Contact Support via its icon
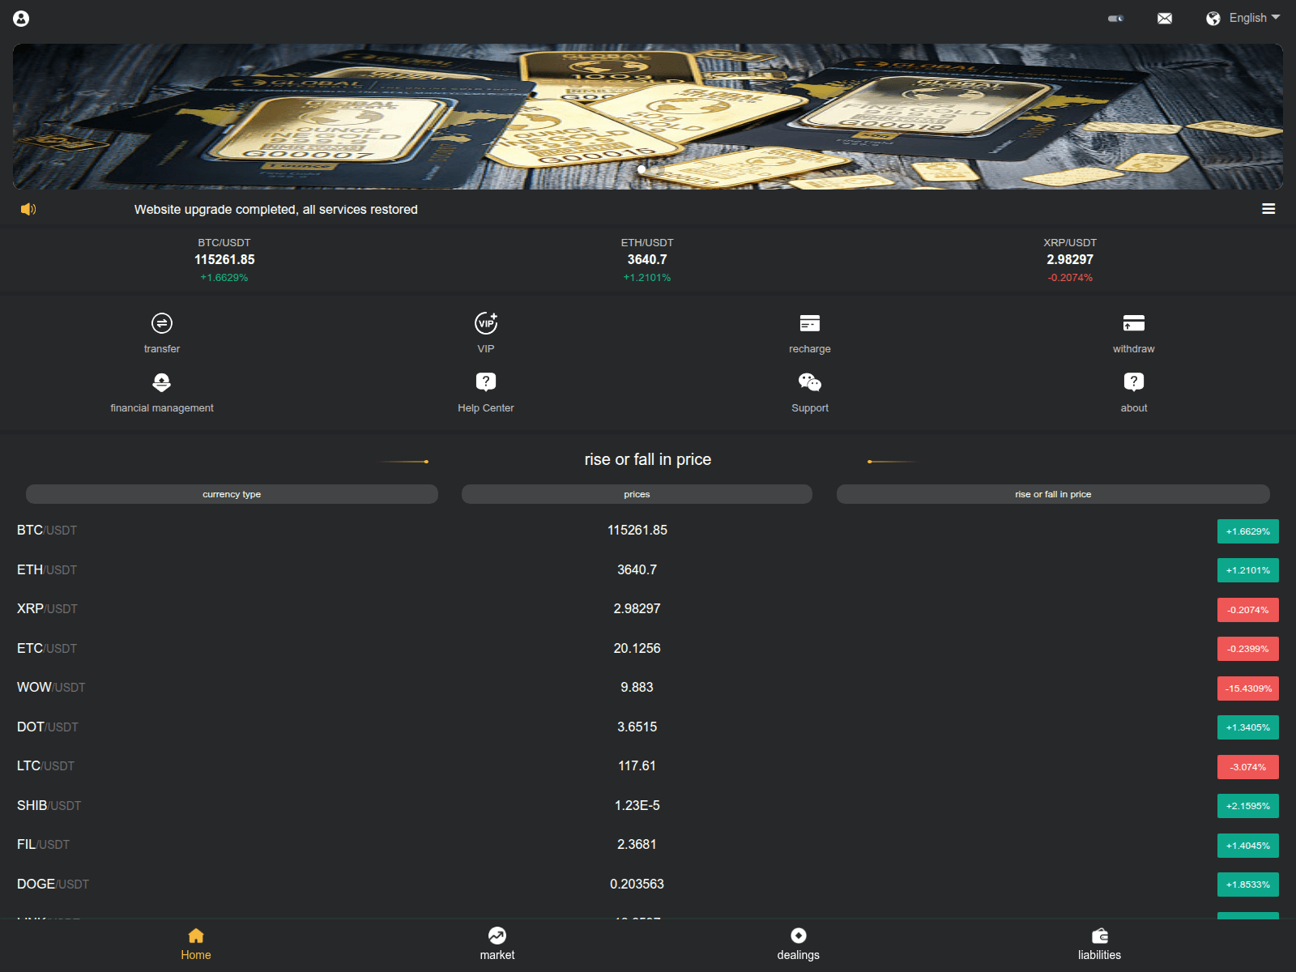Viewport: 1296px width, 972px height. [x=809, y=382]
